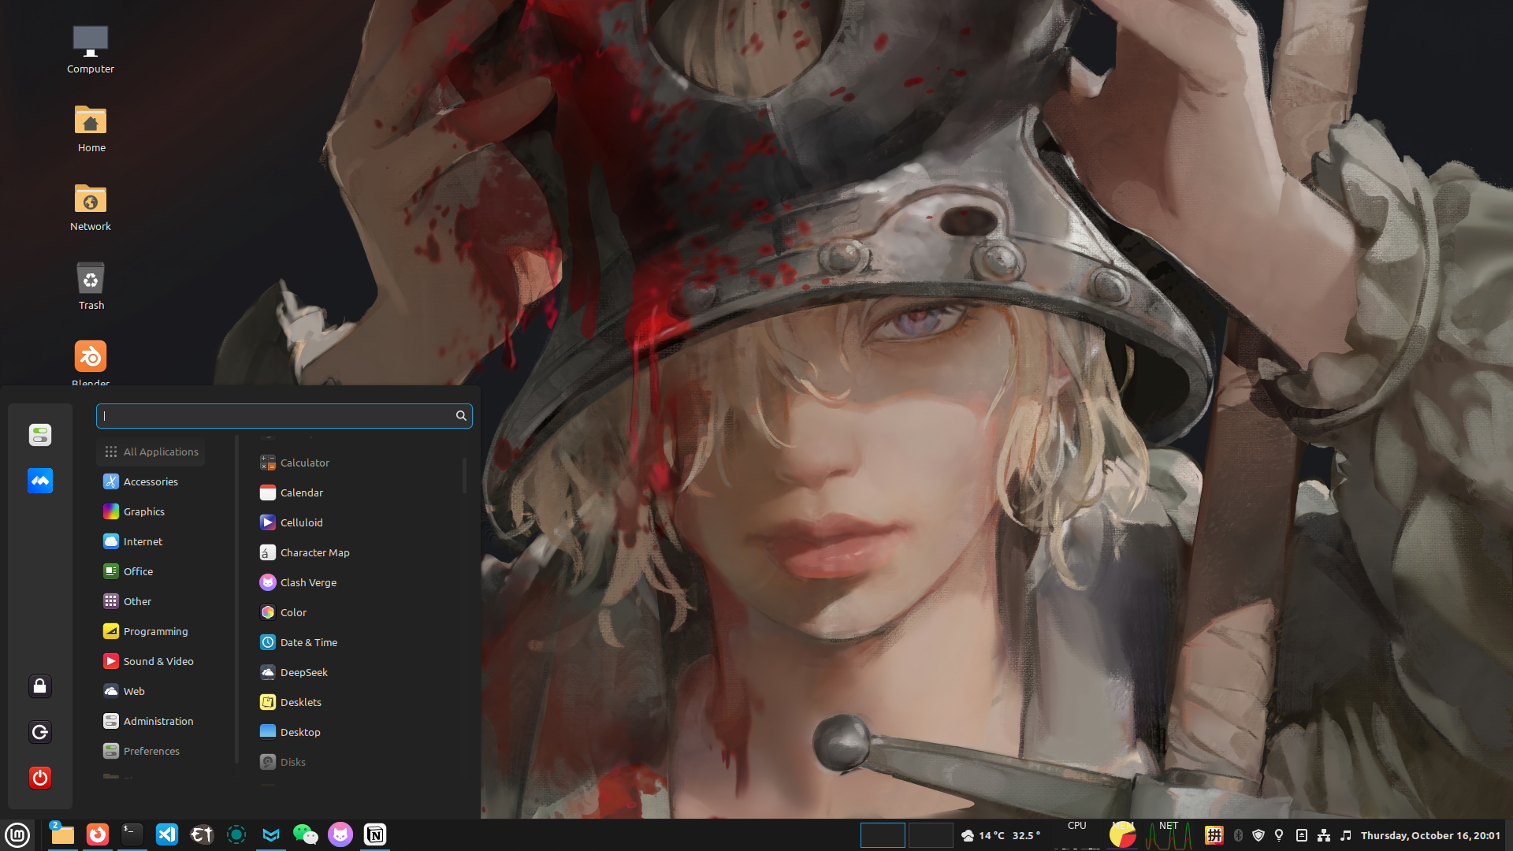Screen dimensions: 1513x851
Task: Click the date and time clock applet
Action: 1429,835
